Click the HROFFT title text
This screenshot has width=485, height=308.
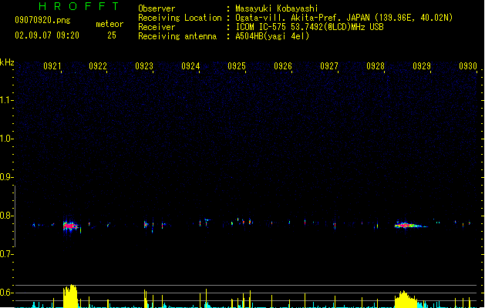79,6
